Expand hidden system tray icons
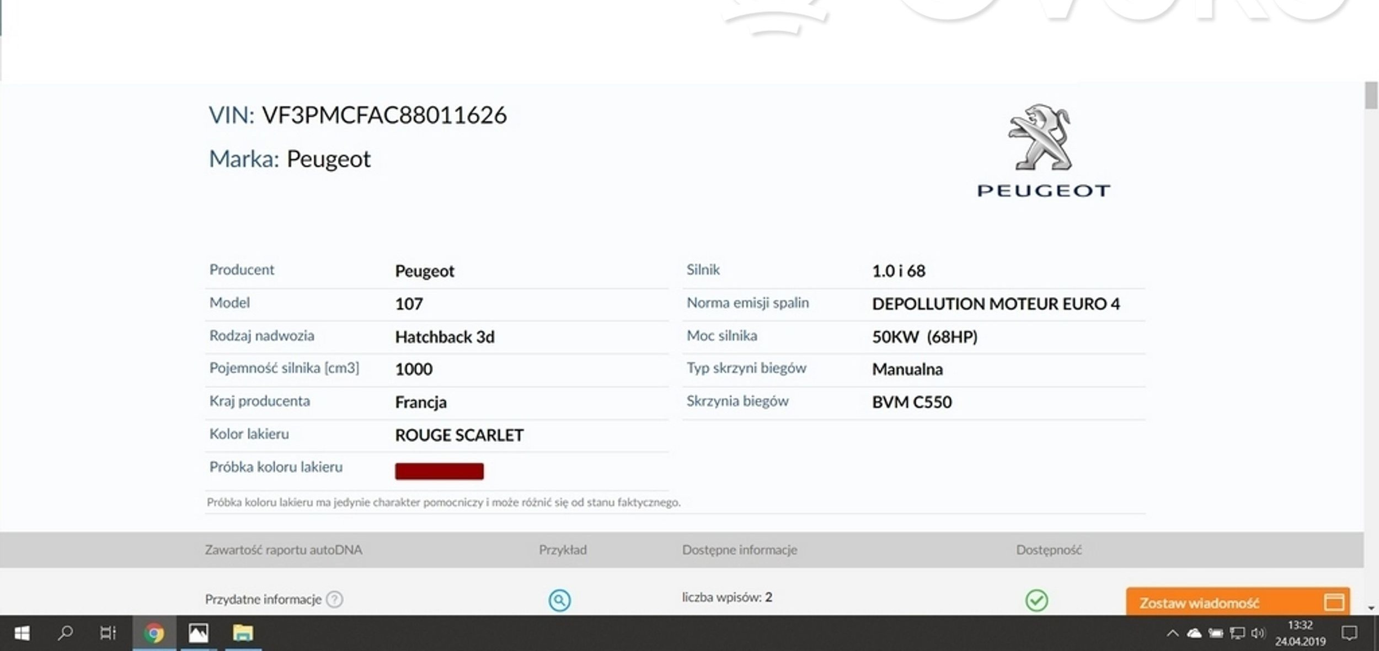Image resolution: width=1379 pixels, height=651 pixels. (1173, 633)
